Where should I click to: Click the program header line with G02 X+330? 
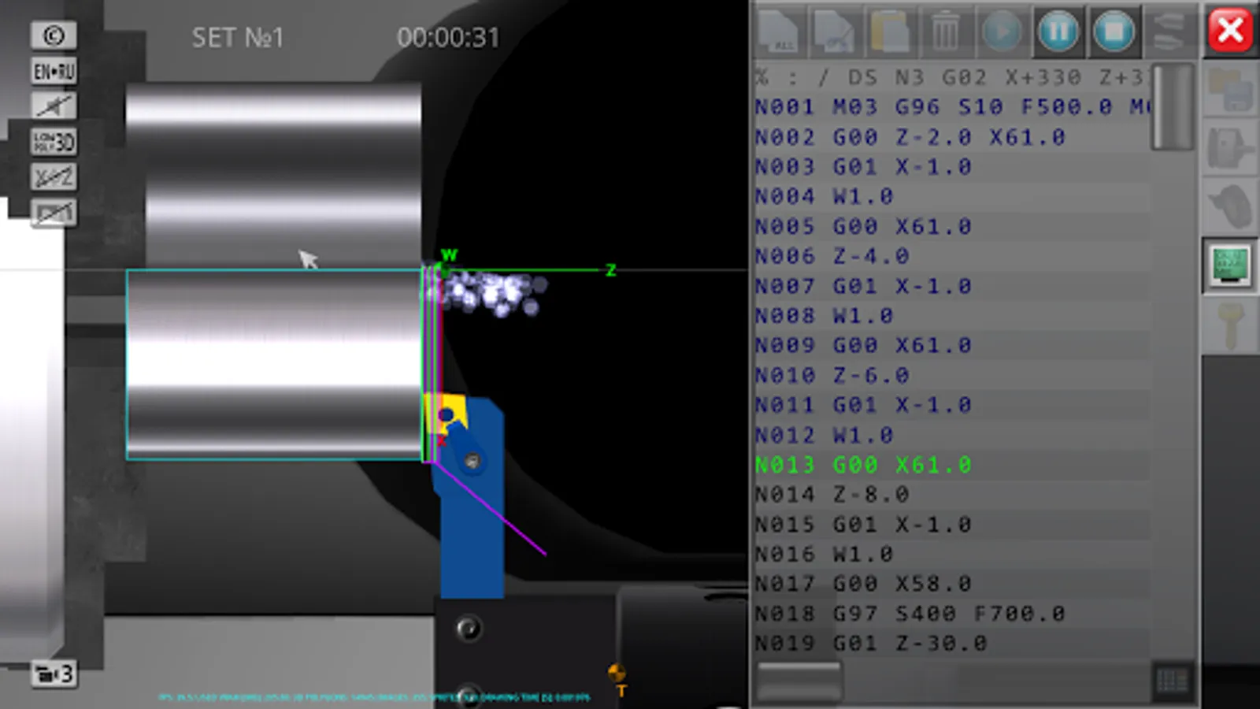951,77
